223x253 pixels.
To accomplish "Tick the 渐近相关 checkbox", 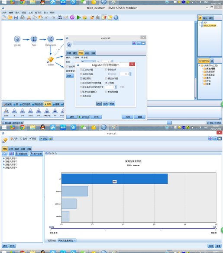I will (x=81, y=78).
